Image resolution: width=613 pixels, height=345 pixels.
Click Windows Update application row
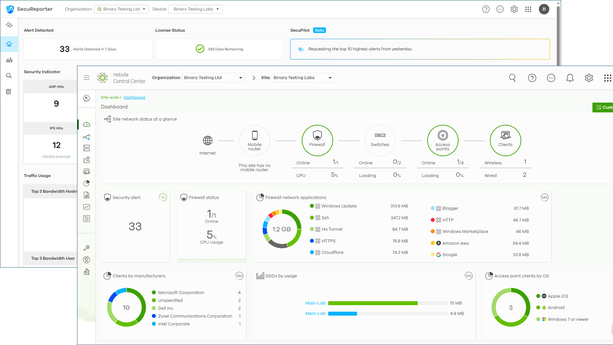(x=359, y=206)
